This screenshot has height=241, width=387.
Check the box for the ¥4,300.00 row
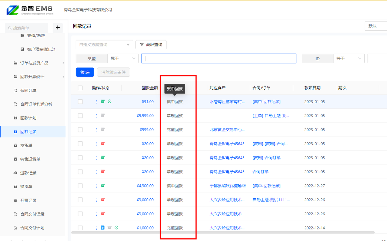[80, 186]
